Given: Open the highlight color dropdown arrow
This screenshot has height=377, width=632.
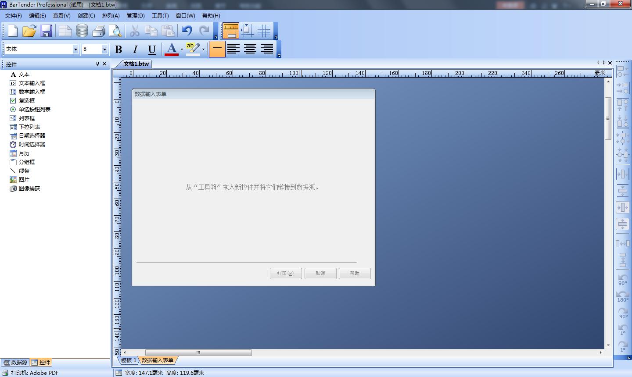Looking at the screenshot, I should 203,49.
